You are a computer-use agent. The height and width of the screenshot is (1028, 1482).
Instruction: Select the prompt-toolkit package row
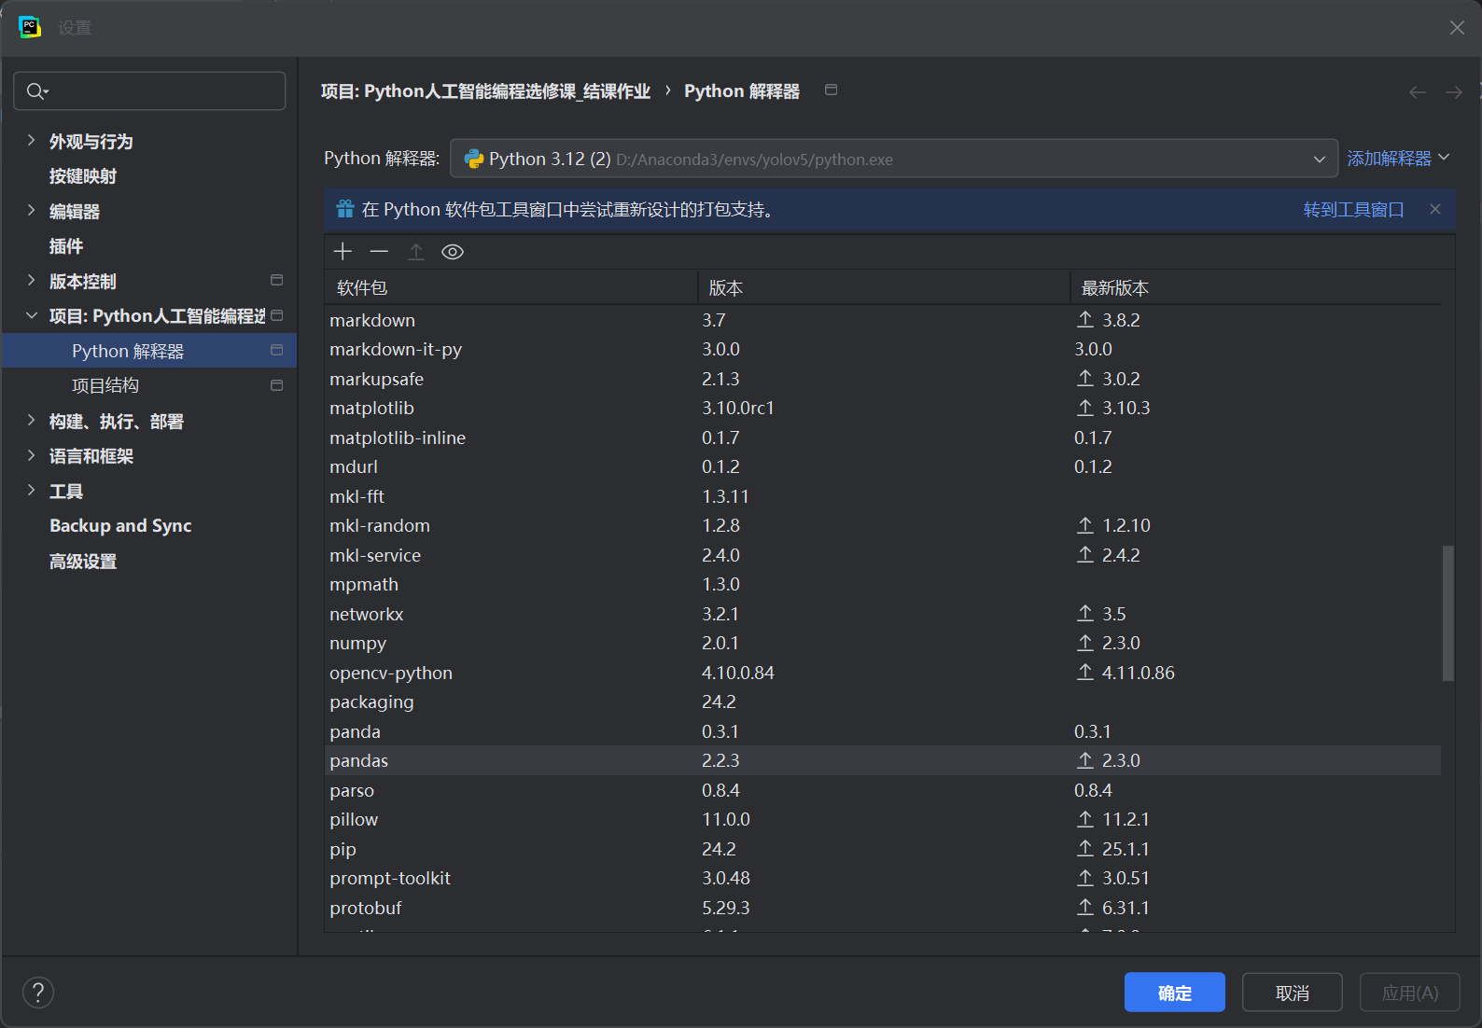click(883, 878)
